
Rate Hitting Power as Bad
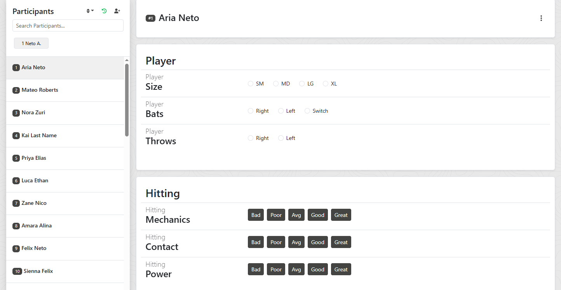pos(256,269)
